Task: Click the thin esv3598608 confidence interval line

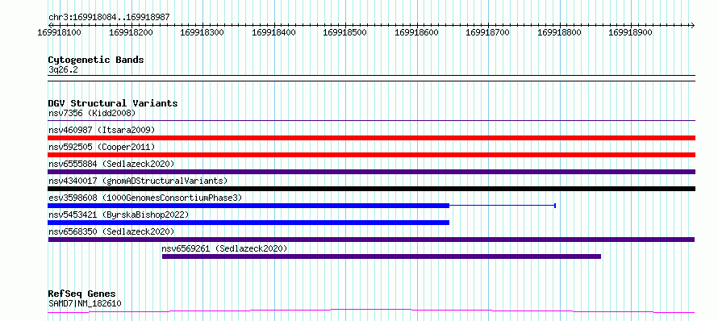Action: click(503, 206)
